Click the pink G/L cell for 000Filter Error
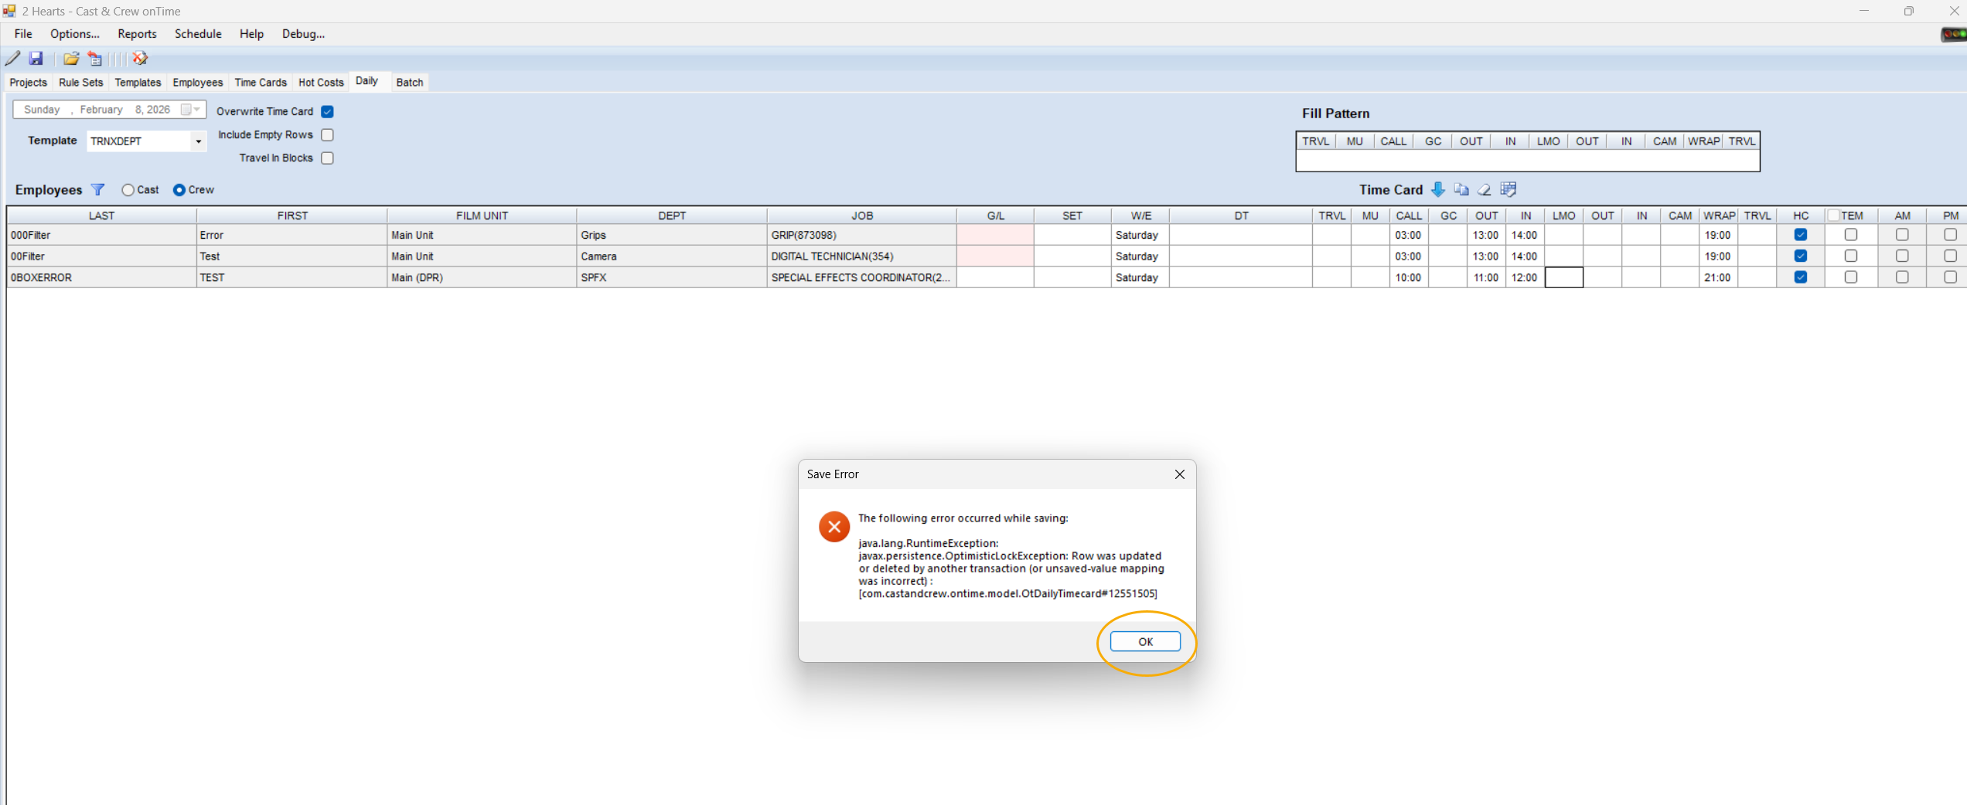Image resolution: width=1967 pixels, height=805 pixels. click(x=995, y=235)
